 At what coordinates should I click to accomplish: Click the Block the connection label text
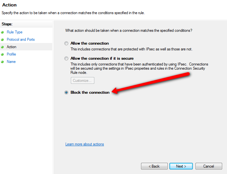[x=90, y=92]
